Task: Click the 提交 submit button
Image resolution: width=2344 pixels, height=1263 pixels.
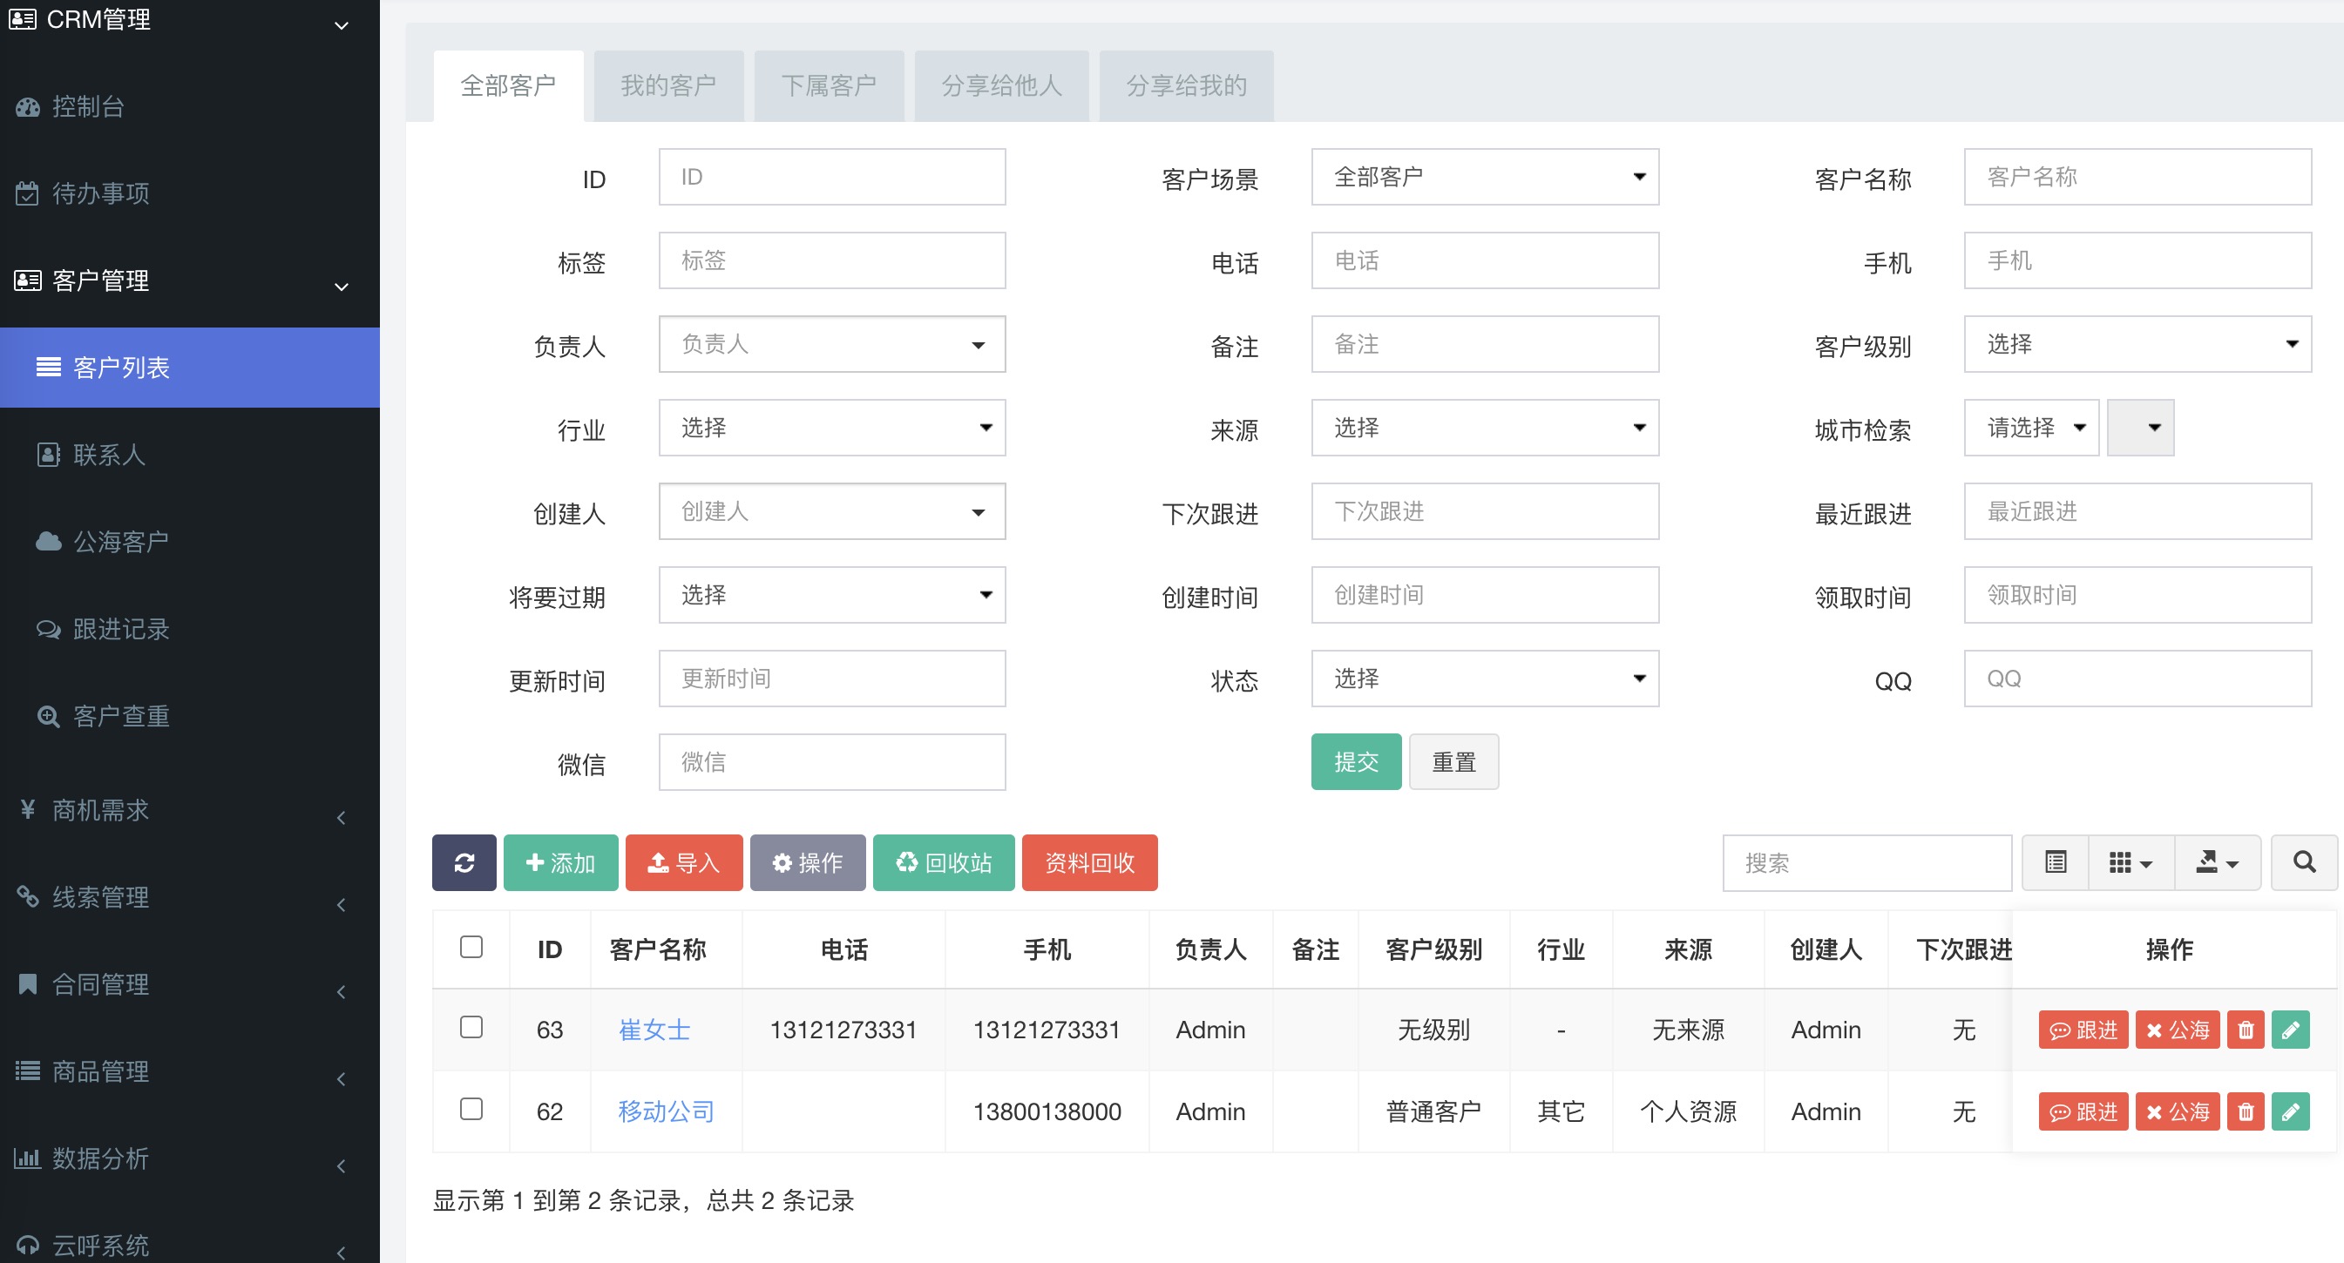Action: [x=1356, y=762]
